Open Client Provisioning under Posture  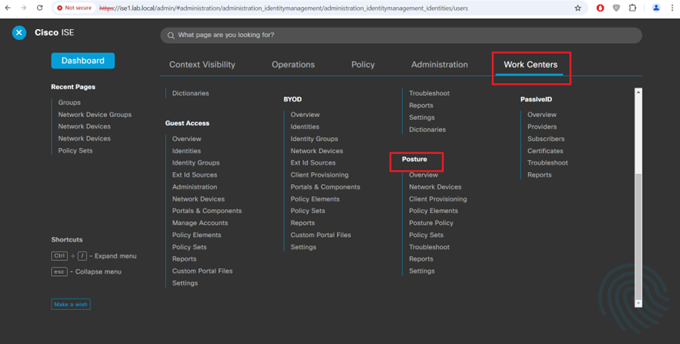point(438,199)
